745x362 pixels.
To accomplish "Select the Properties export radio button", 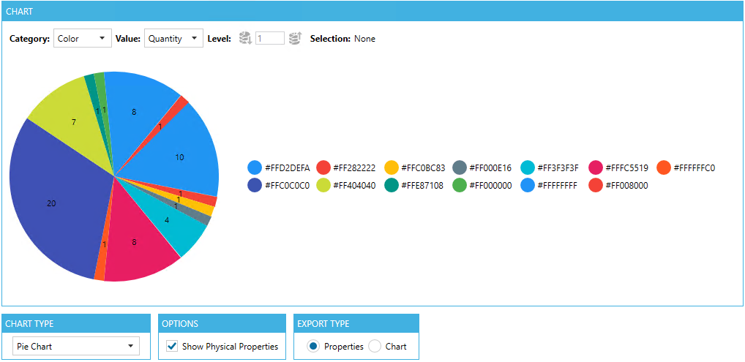I will pyautogui.click(x=313, y=346).
